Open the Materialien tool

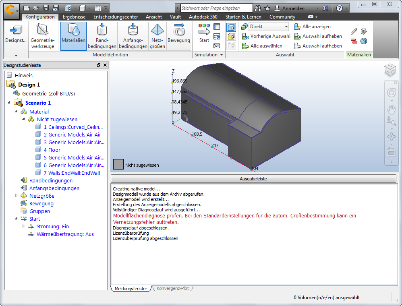click(x=73, y=36)
